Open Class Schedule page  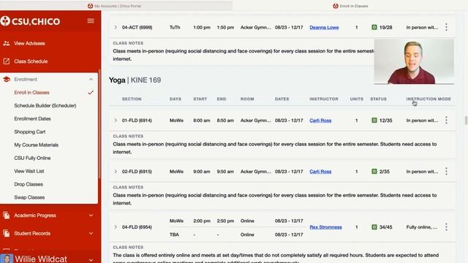(31, 61)
